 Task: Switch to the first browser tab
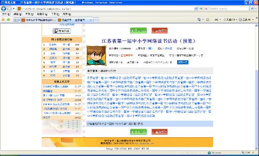point(39,20)
